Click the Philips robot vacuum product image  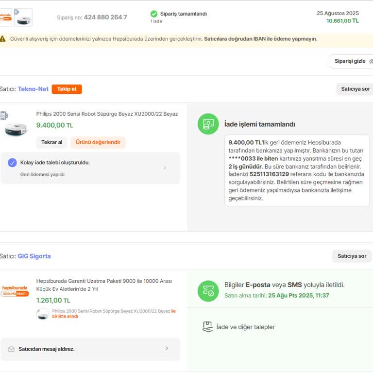pos(16,129)
